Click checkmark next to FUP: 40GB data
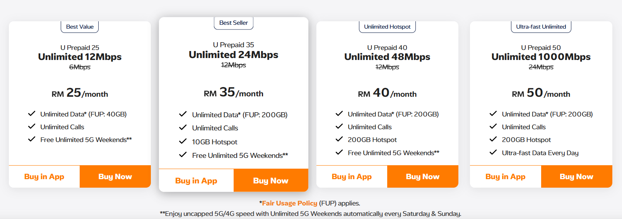Image resolution: width=622 pixels, height=219 pixels. pos(32,114)
